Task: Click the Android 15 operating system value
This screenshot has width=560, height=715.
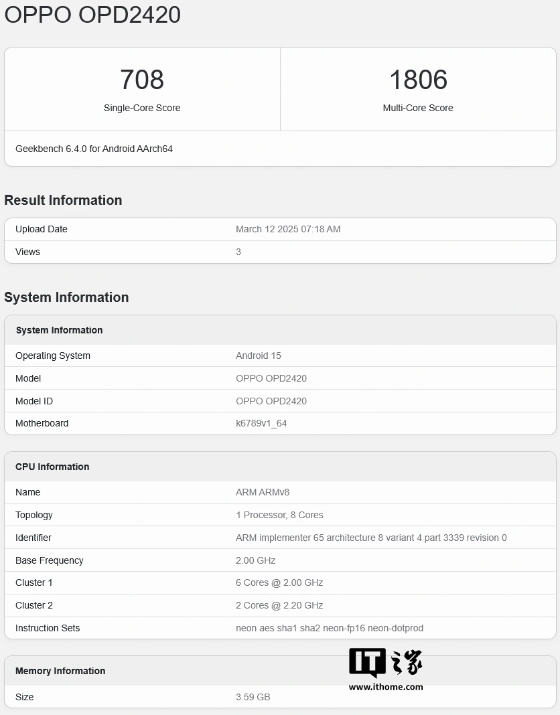Action: pyautogui.click(x=258, y=355)
